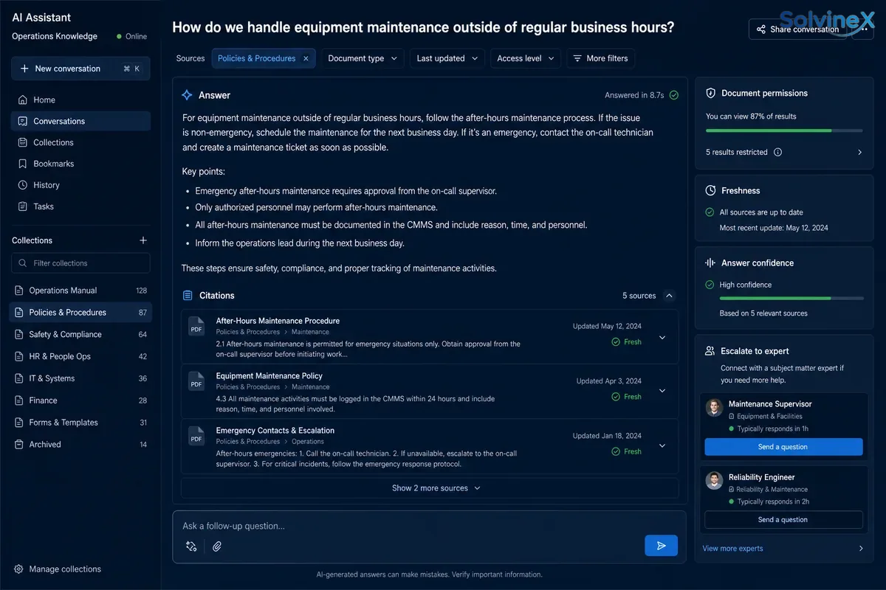The width and height of the screenshot is (886, 590).
Task: Collapse the Citations section
Action: [669, 296]
